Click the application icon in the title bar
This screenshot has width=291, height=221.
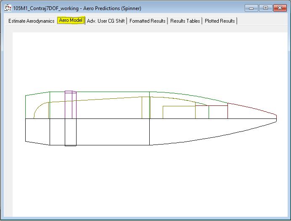coord(8,8)
